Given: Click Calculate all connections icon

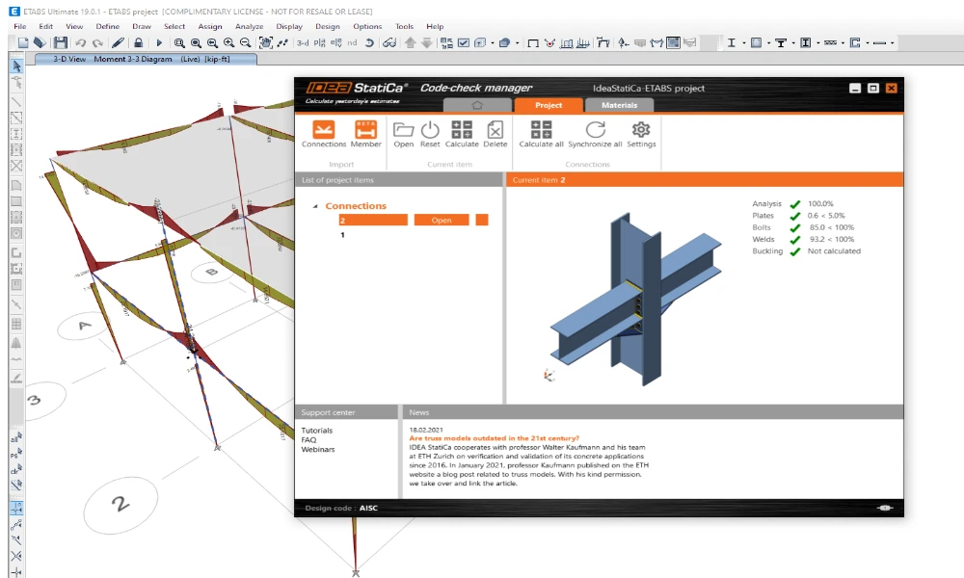Looking at the screenshot, I should [x=541, y=130].
